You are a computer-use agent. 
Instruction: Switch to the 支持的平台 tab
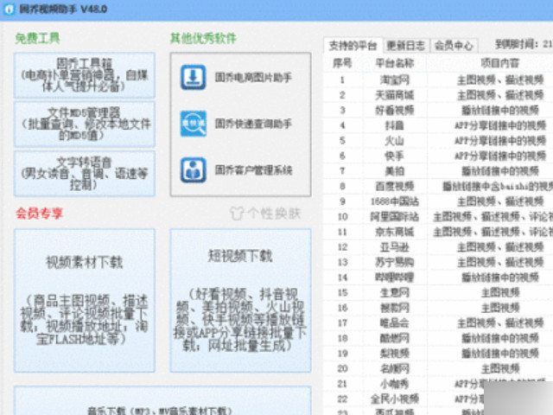[x=353, y=46]
